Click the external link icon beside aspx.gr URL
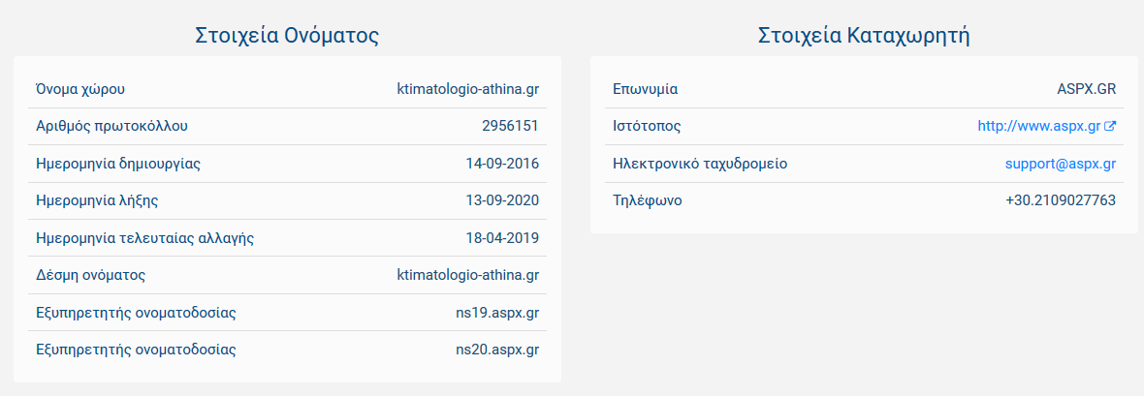Image resolution: width=1144 pixels, height=396 pixels. click(x=1110, y=126)
